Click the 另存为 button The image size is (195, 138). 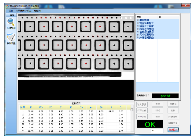(x=173, y=104)
